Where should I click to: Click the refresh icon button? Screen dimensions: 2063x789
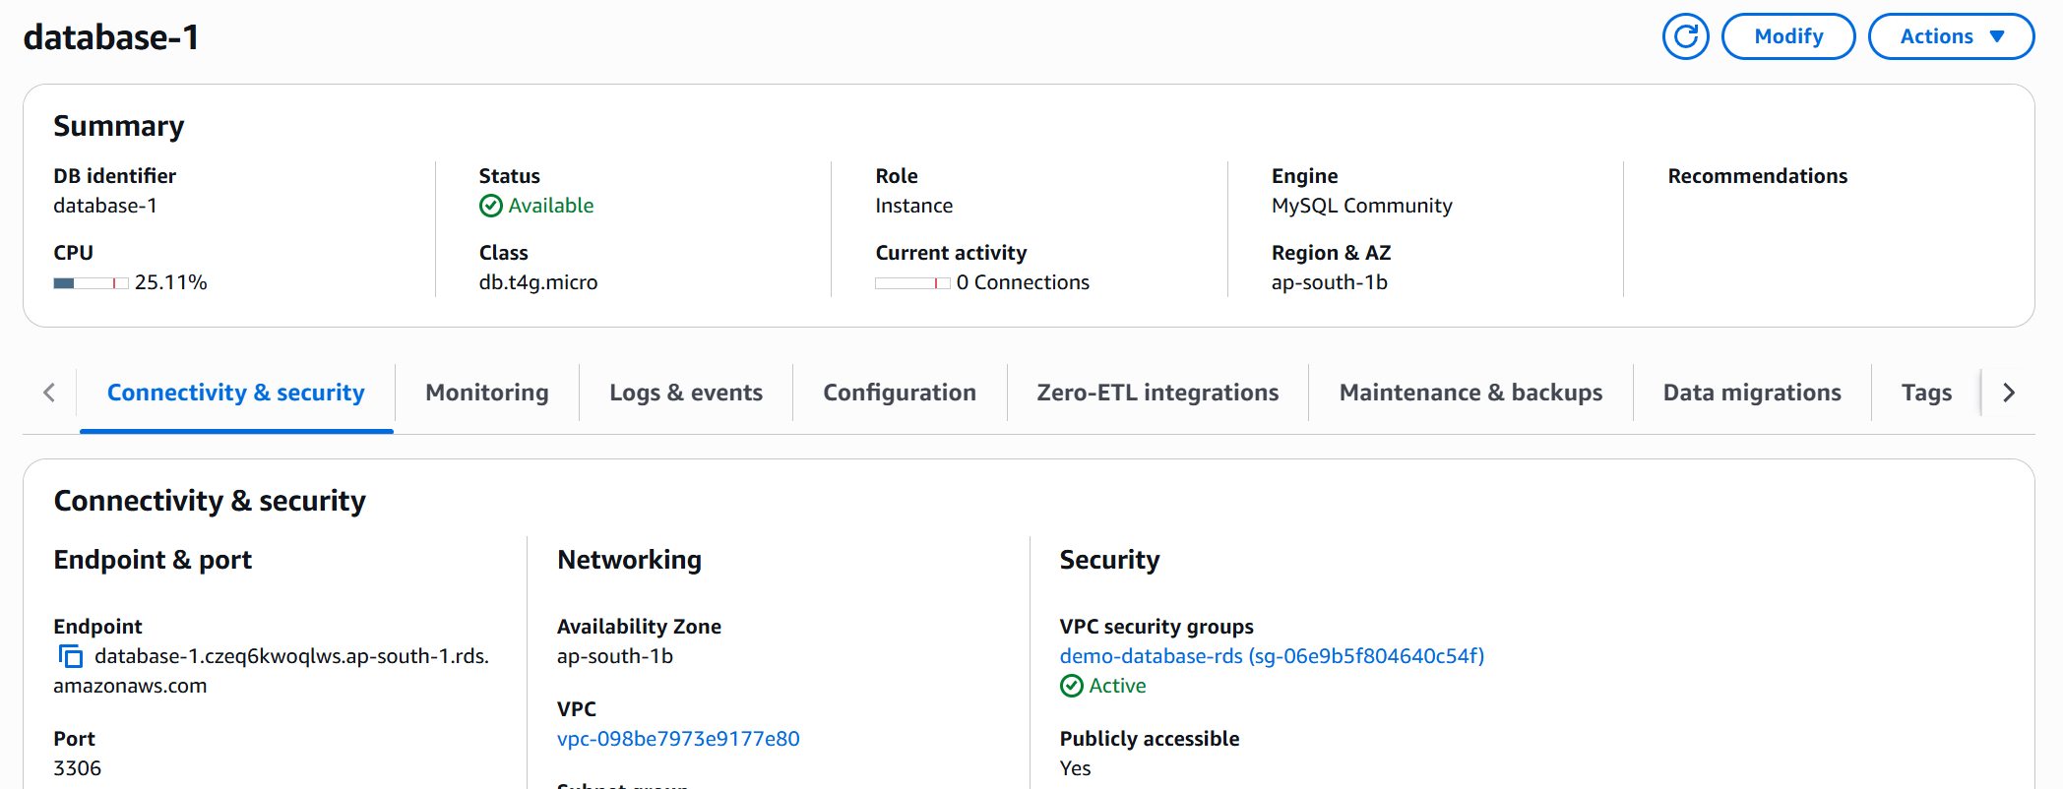(1685, 36)
